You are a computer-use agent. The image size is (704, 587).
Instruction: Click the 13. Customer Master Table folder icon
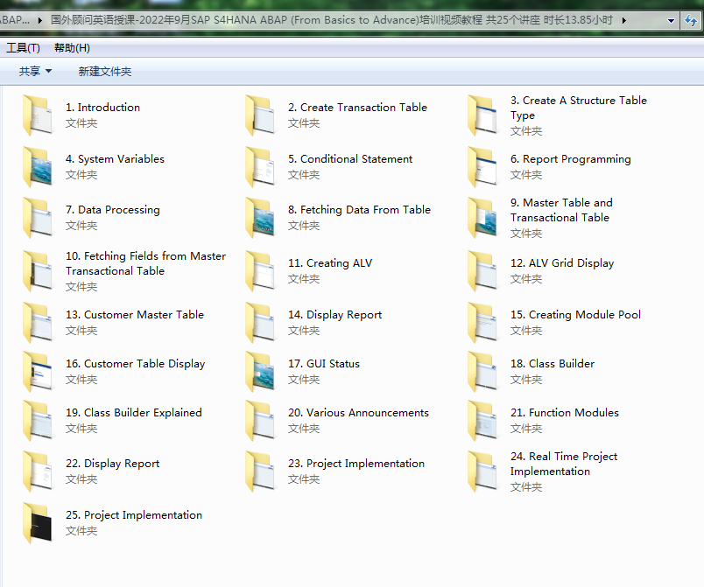[x=38, y=323]
